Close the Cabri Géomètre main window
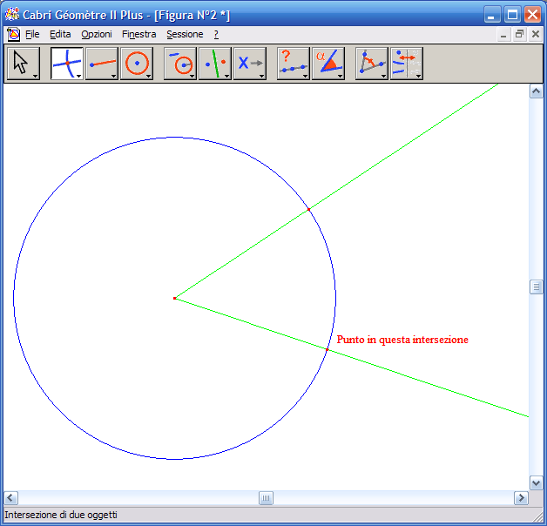The image size is (547, 526). [x=533, y=15]
